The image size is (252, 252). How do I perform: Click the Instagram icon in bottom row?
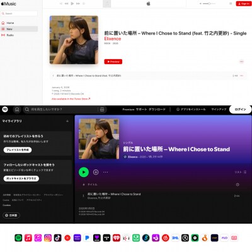pyautogui.click(x=48, y=238)
